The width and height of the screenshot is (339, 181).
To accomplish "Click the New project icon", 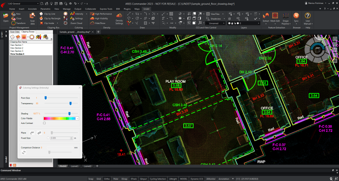I will 16,14.
